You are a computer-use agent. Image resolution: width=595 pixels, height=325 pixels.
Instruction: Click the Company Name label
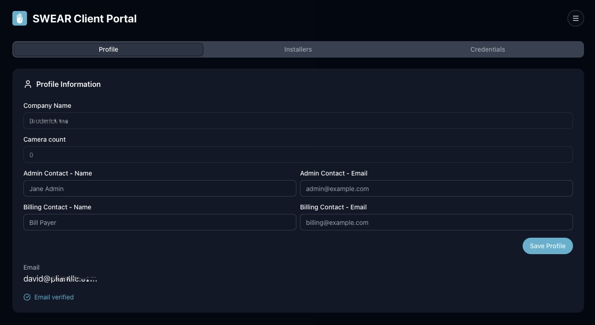47,106
